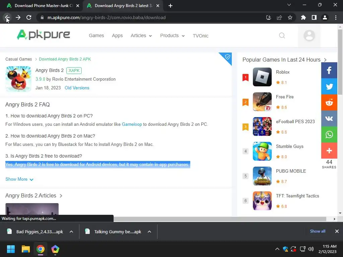Show hidden system tray icons
Image resolution: width=343 pixels, height=257 pixels.
[277, 249]
